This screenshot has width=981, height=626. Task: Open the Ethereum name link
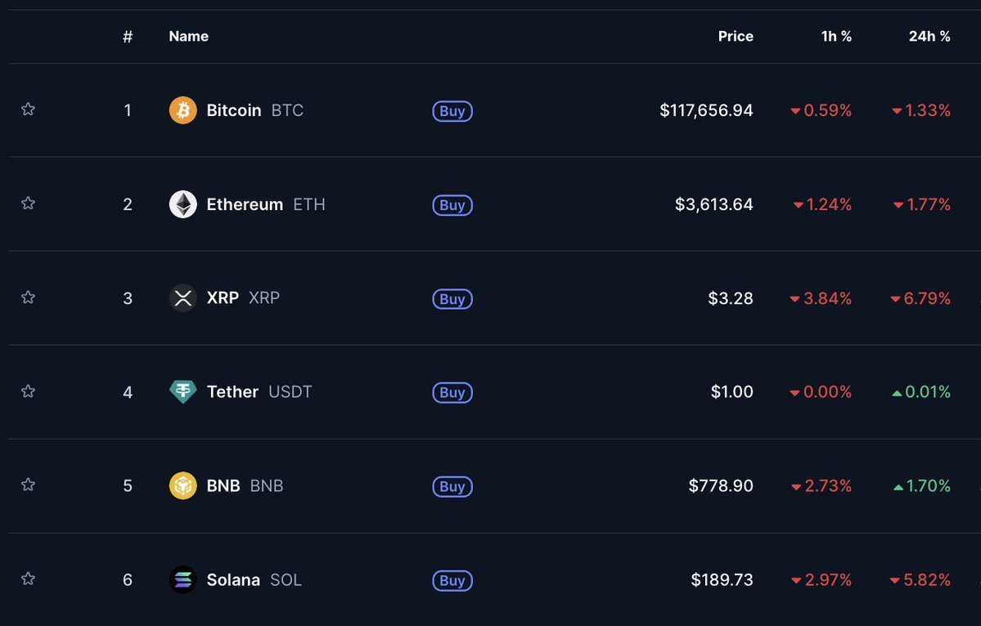[x=245, y=204]
